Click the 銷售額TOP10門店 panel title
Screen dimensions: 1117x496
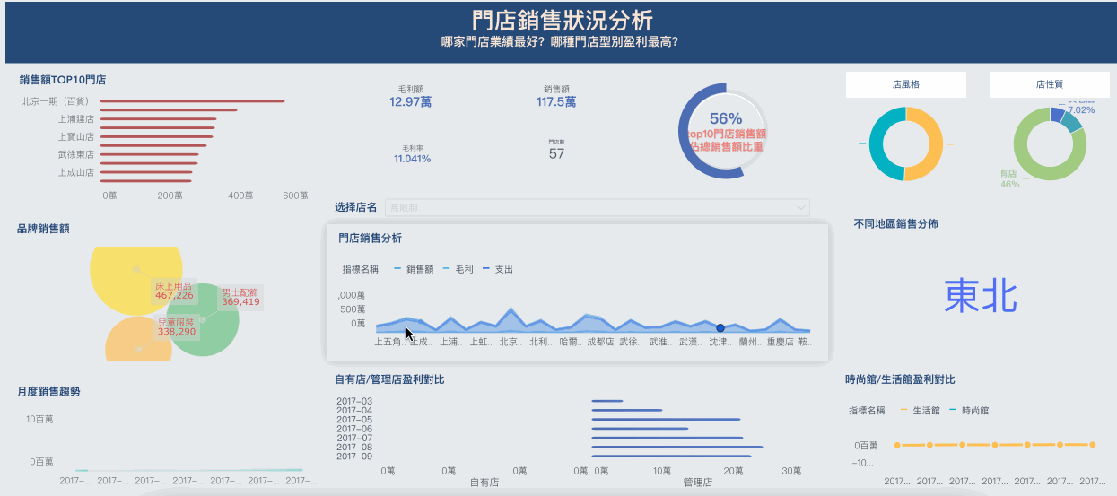[63, 80]
